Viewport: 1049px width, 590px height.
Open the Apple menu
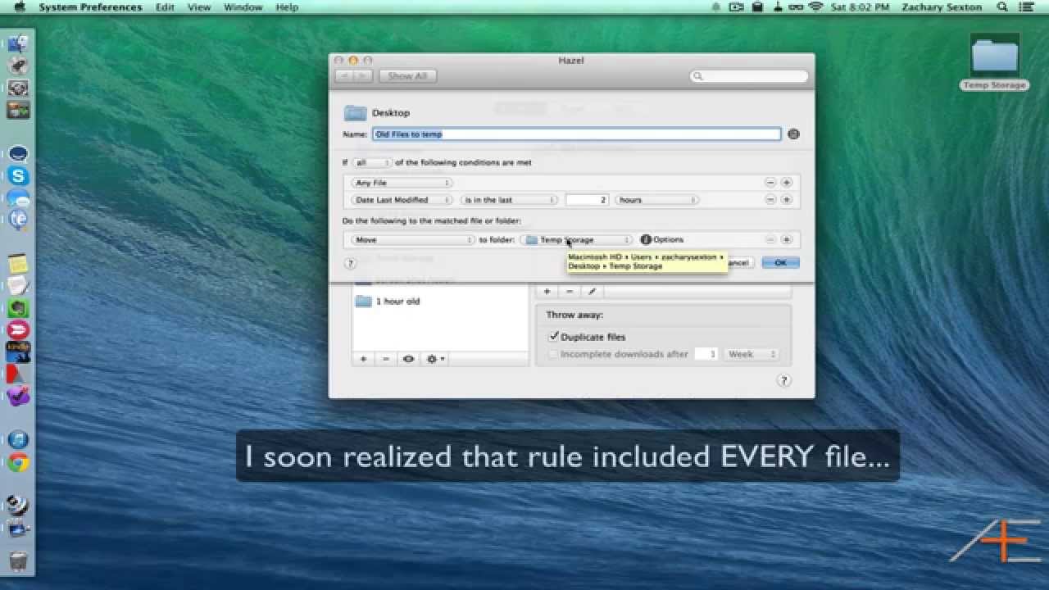(20, 7)
